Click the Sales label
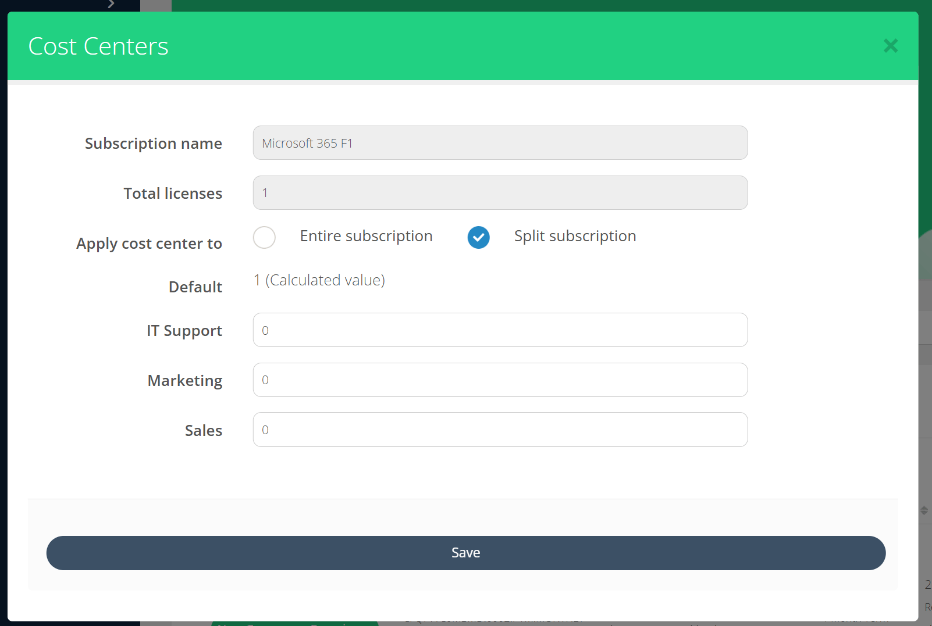 click(203, 431)
